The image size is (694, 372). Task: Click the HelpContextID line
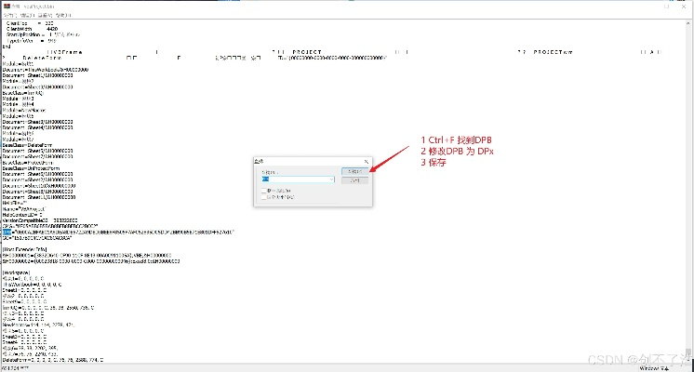(x=22, y=215)
